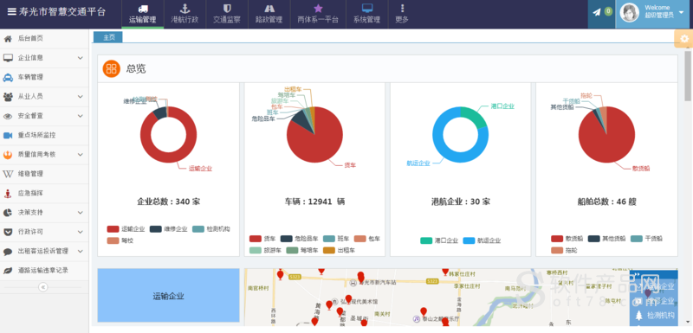This screenshot has width=693, height=333.
Task: Click the 寿光市智慧交通平台 title
Action: click(62, 12)
